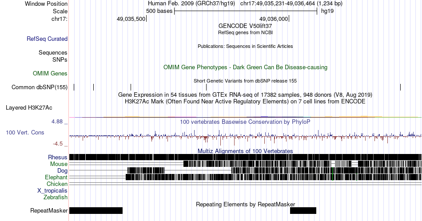Click 100 vertebrates Basewise Conservation by PhyloP title

pos(245,122)
